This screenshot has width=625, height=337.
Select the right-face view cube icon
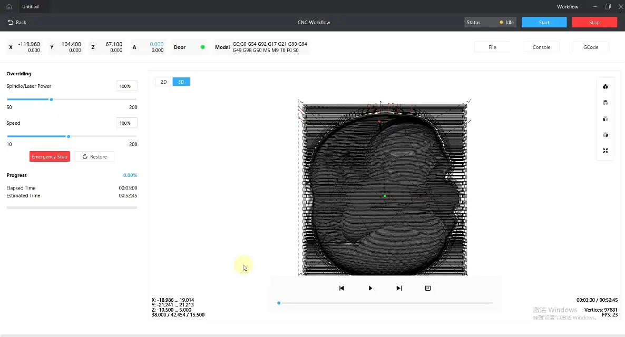pos(605,135)
